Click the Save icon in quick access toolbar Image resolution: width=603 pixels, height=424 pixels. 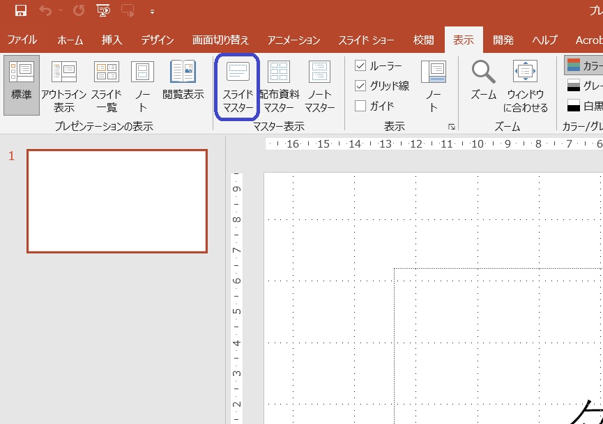[21, 10]
